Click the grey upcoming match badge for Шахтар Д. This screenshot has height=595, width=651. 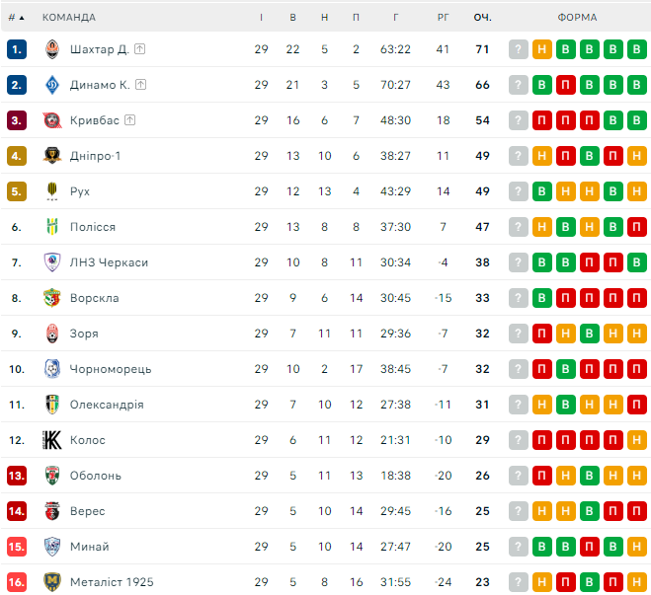point(519,49)
